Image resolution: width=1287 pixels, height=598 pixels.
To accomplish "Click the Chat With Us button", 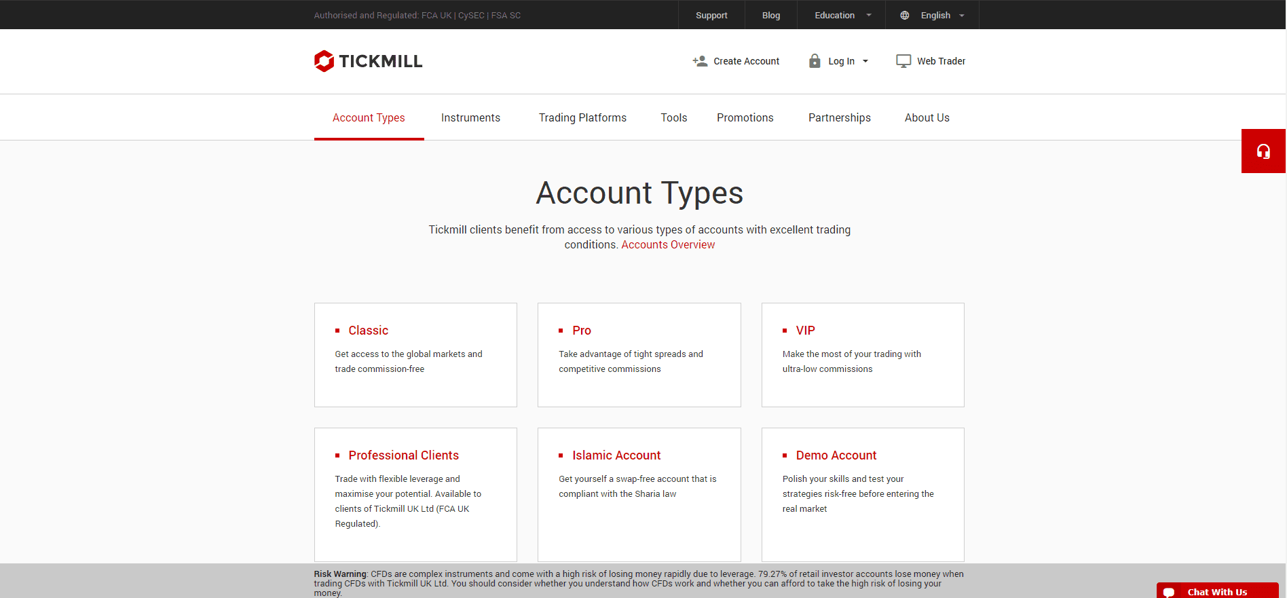I will click(x=1218, y=591).
